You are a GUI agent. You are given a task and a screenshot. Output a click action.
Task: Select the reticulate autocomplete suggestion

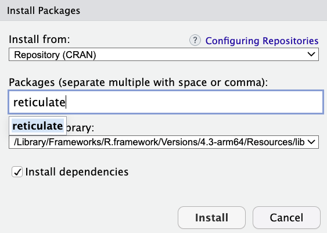[x=38, y=126]
